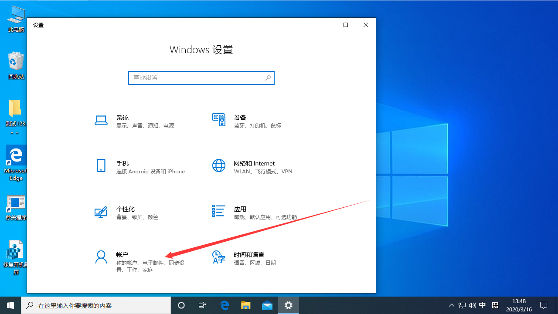Open File Explorer from the taskbar

click(245, 305)
